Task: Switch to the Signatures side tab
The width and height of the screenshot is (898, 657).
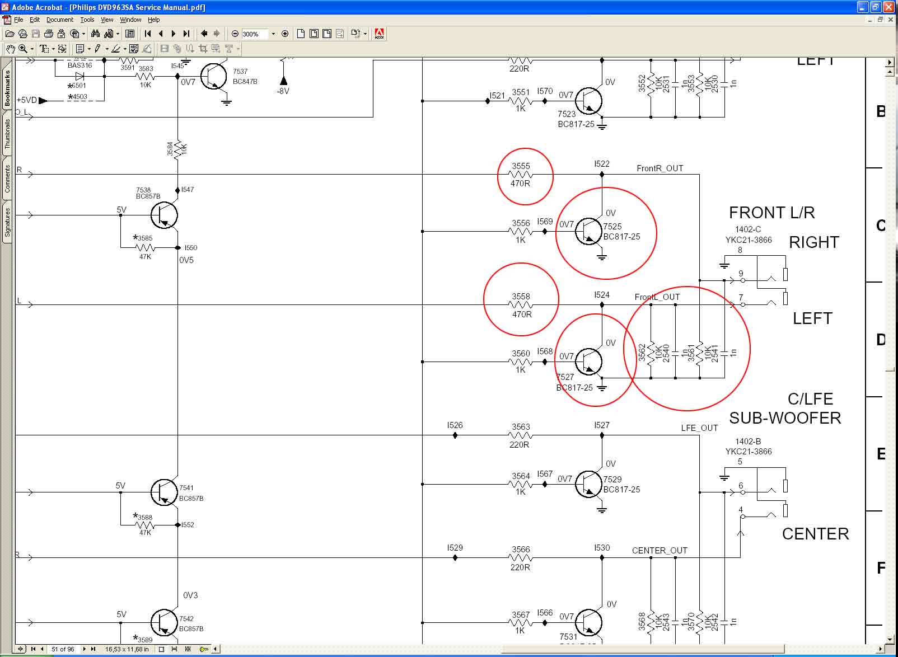Action: 7,223
